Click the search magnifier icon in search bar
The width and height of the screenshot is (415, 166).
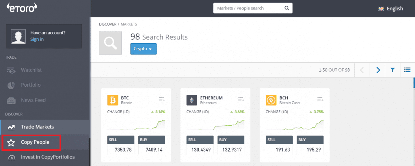[x=287, y=8]
